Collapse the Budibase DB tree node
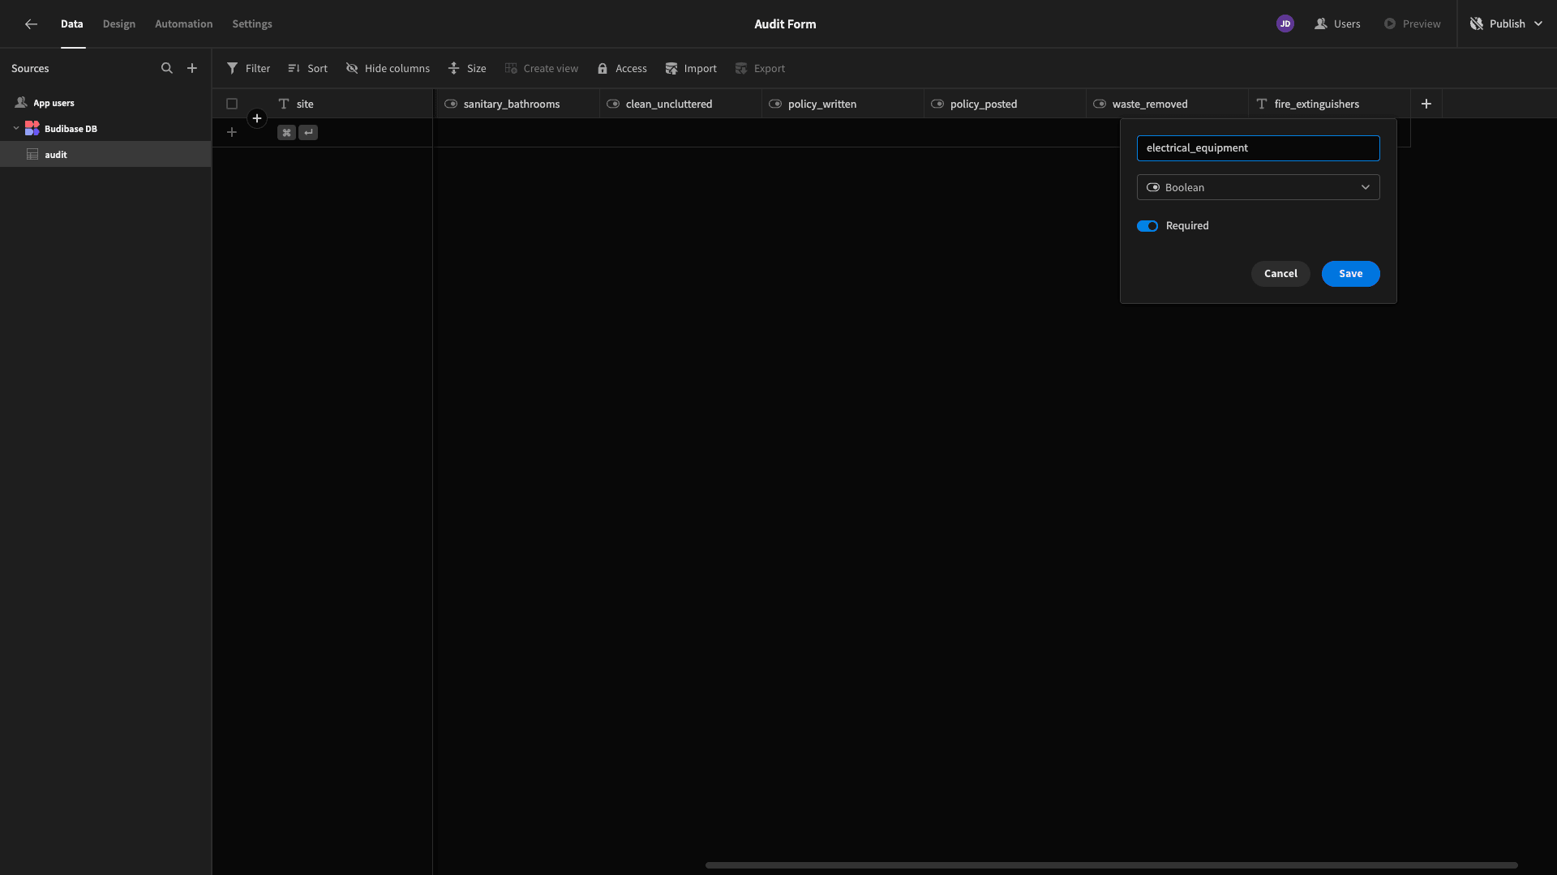Image resolution: width=1557 pixels, height=875 pixels. (16, 129)
